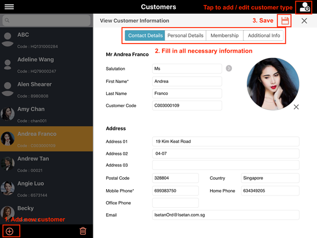Delete customer with trash icon
The width and height of the screenshot is (317, 238).
tap(83, 231)
